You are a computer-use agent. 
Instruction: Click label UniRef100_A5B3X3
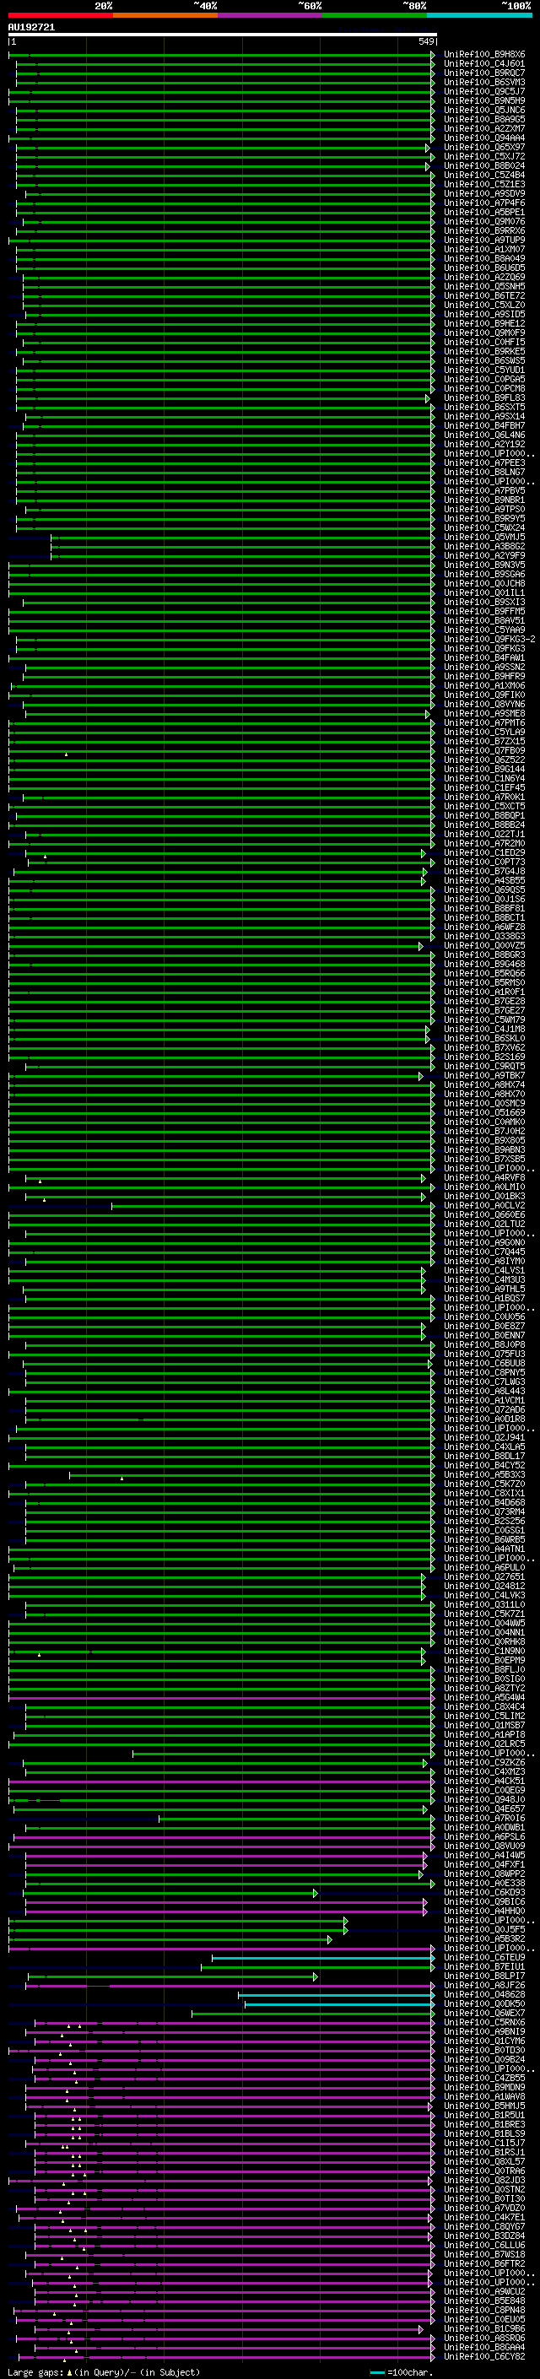point(484,1475)
